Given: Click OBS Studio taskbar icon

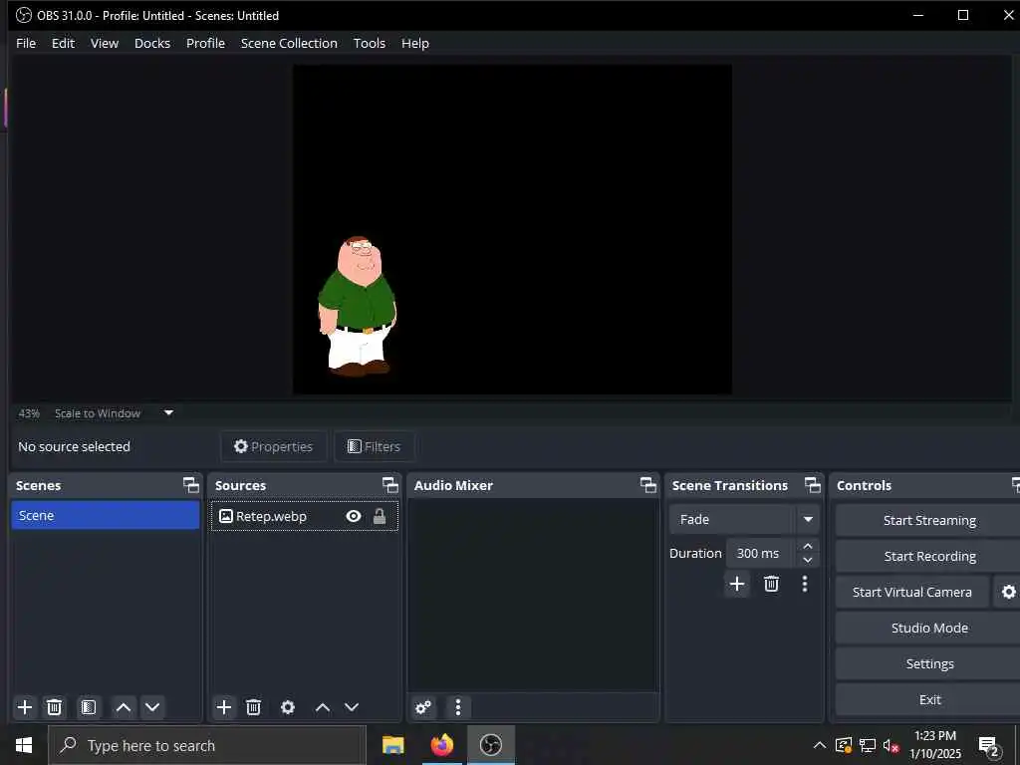Looking at the screenshot, I should 491,745.
